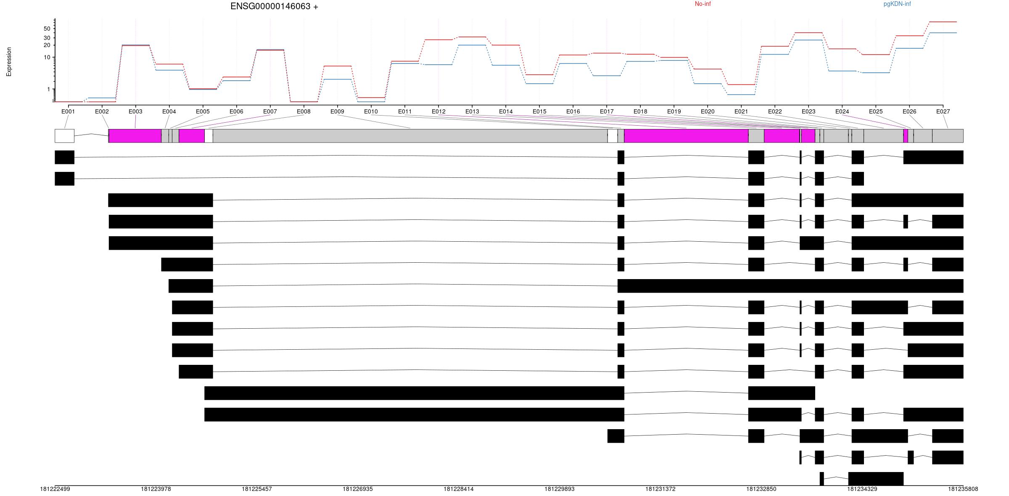Select exon label E026

909,111
